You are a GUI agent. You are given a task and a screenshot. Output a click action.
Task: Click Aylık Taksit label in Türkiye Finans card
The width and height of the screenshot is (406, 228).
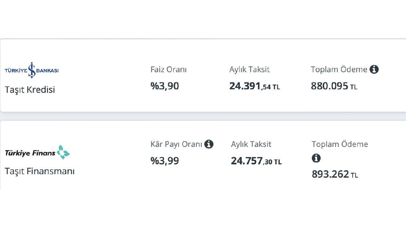pos(251,144)
